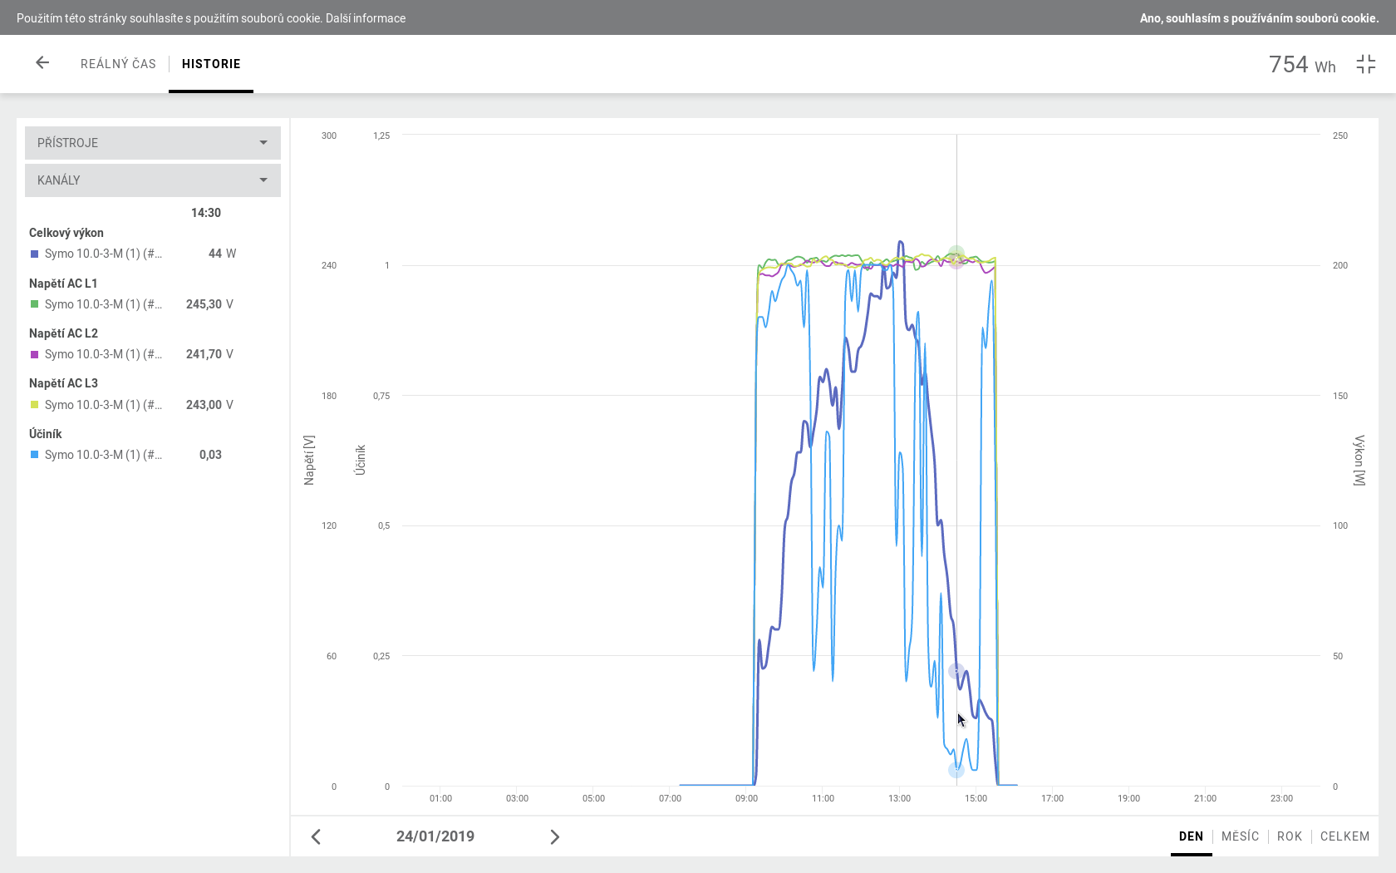Switch to the REÁLNÝ ČAS tab
1396x873 pixels.
pyautogui.click(x=118, y=64)
